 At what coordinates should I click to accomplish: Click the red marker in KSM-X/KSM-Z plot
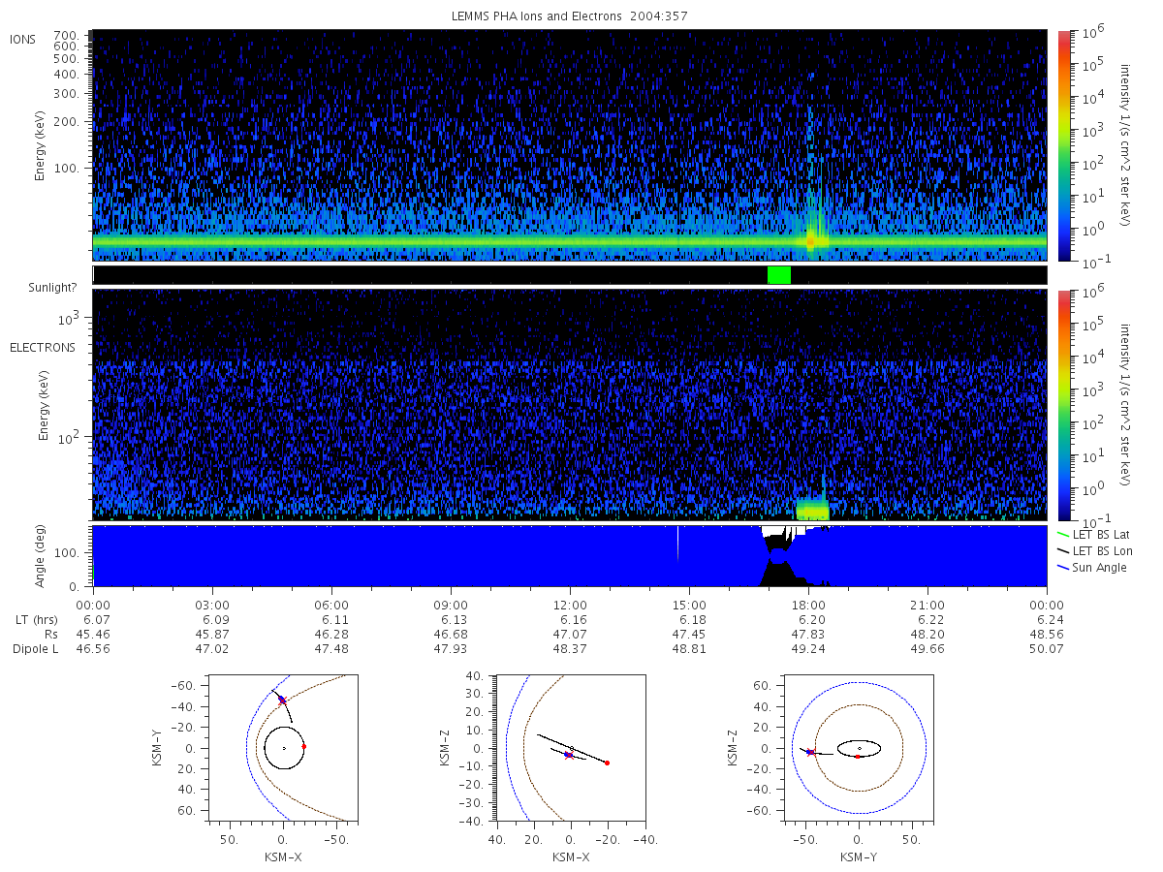coord(607,763)
